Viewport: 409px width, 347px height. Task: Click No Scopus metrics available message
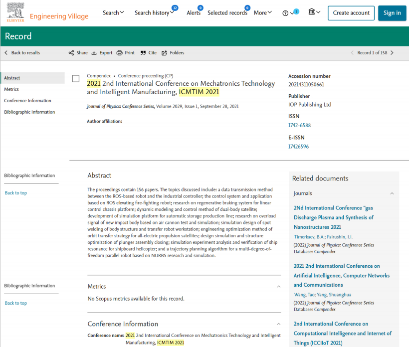136,299
